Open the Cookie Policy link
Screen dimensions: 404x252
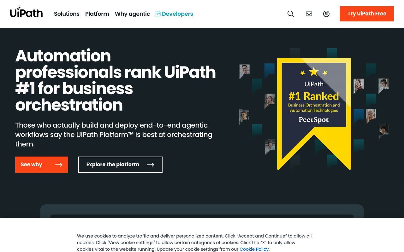pyautogui.click(x=254, y=249)
